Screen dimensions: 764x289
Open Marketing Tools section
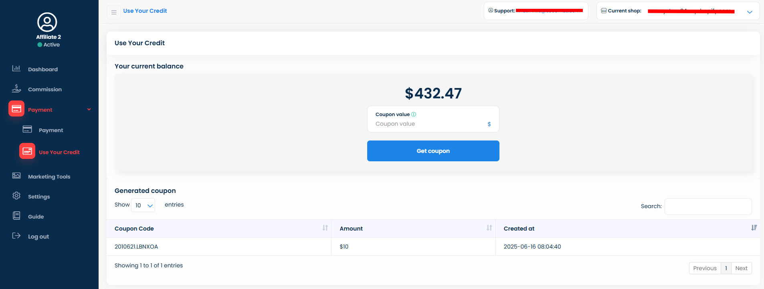(49, 177)
